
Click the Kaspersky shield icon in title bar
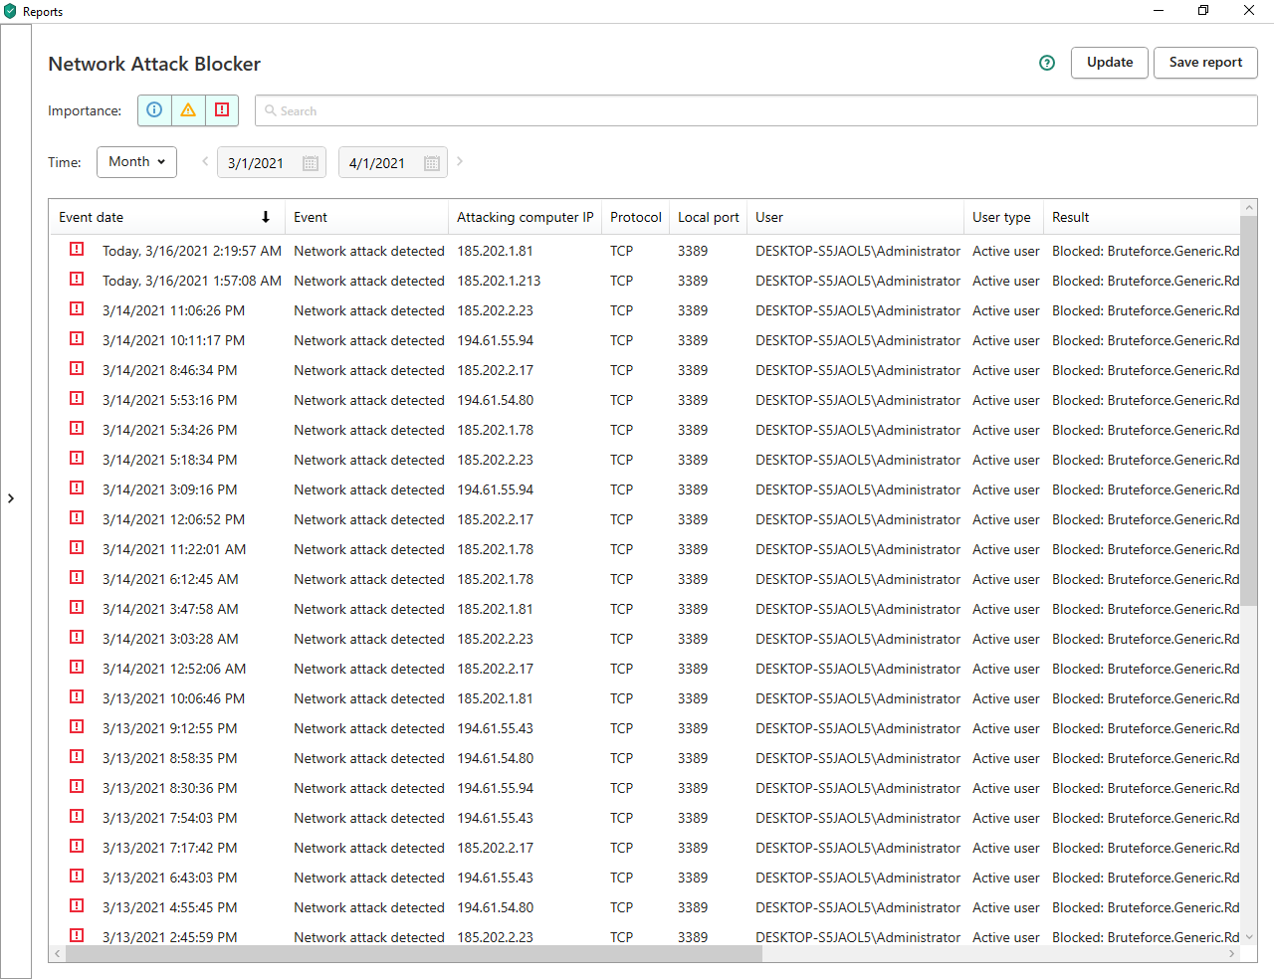(10, 11)
